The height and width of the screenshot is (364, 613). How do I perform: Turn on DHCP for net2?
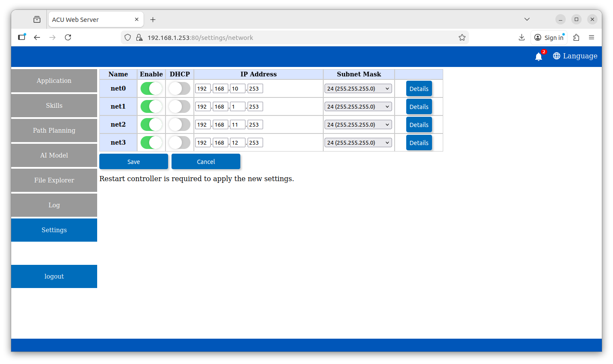179,124
